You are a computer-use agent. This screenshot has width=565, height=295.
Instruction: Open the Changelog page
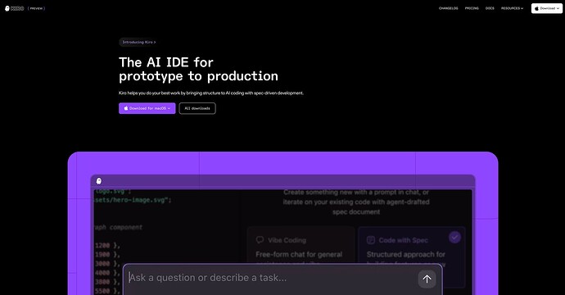(x=448, y=8)
